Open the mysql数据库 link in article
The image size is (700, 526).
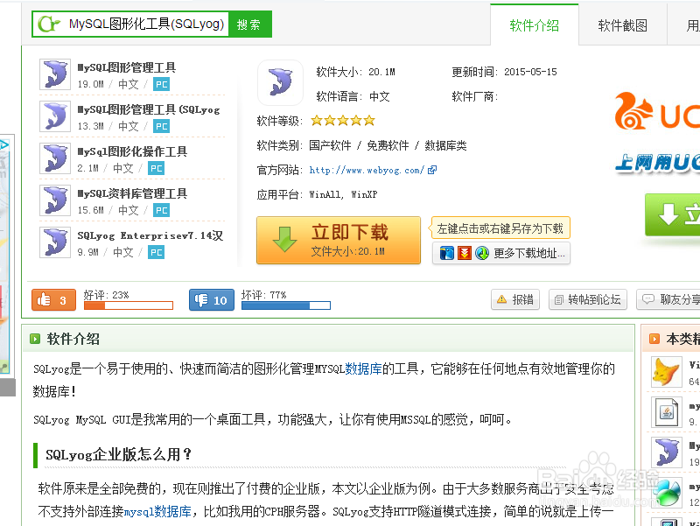[x=158, y=511]
